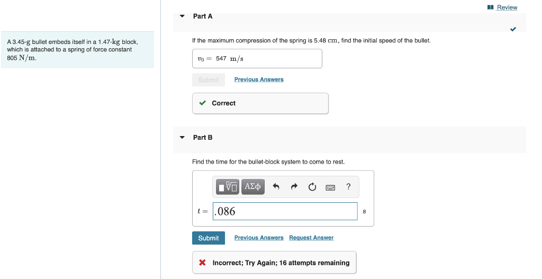Reset the answer field with circular arrow

312,187
